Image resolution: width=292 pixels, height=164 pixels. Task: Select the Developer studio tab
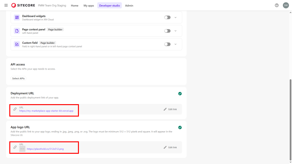pos(109,6)
